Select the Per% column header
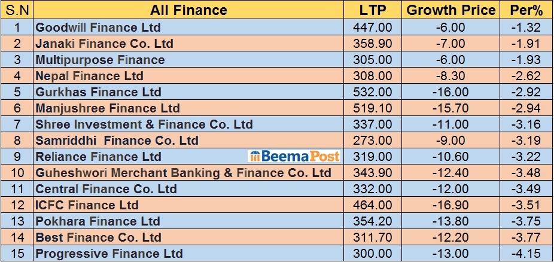This screenshot has height=262, width=554. (526, 10)
